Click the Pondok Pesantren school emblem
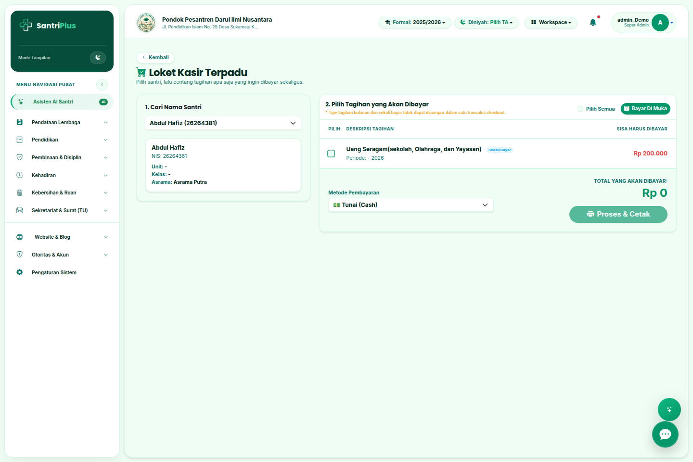The height and width of the screenshot is (462, 693). [146, 23]
